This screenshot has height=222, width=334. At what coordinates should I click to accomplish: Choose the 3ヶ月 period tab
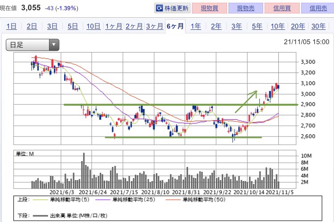[x=154, y=26]
